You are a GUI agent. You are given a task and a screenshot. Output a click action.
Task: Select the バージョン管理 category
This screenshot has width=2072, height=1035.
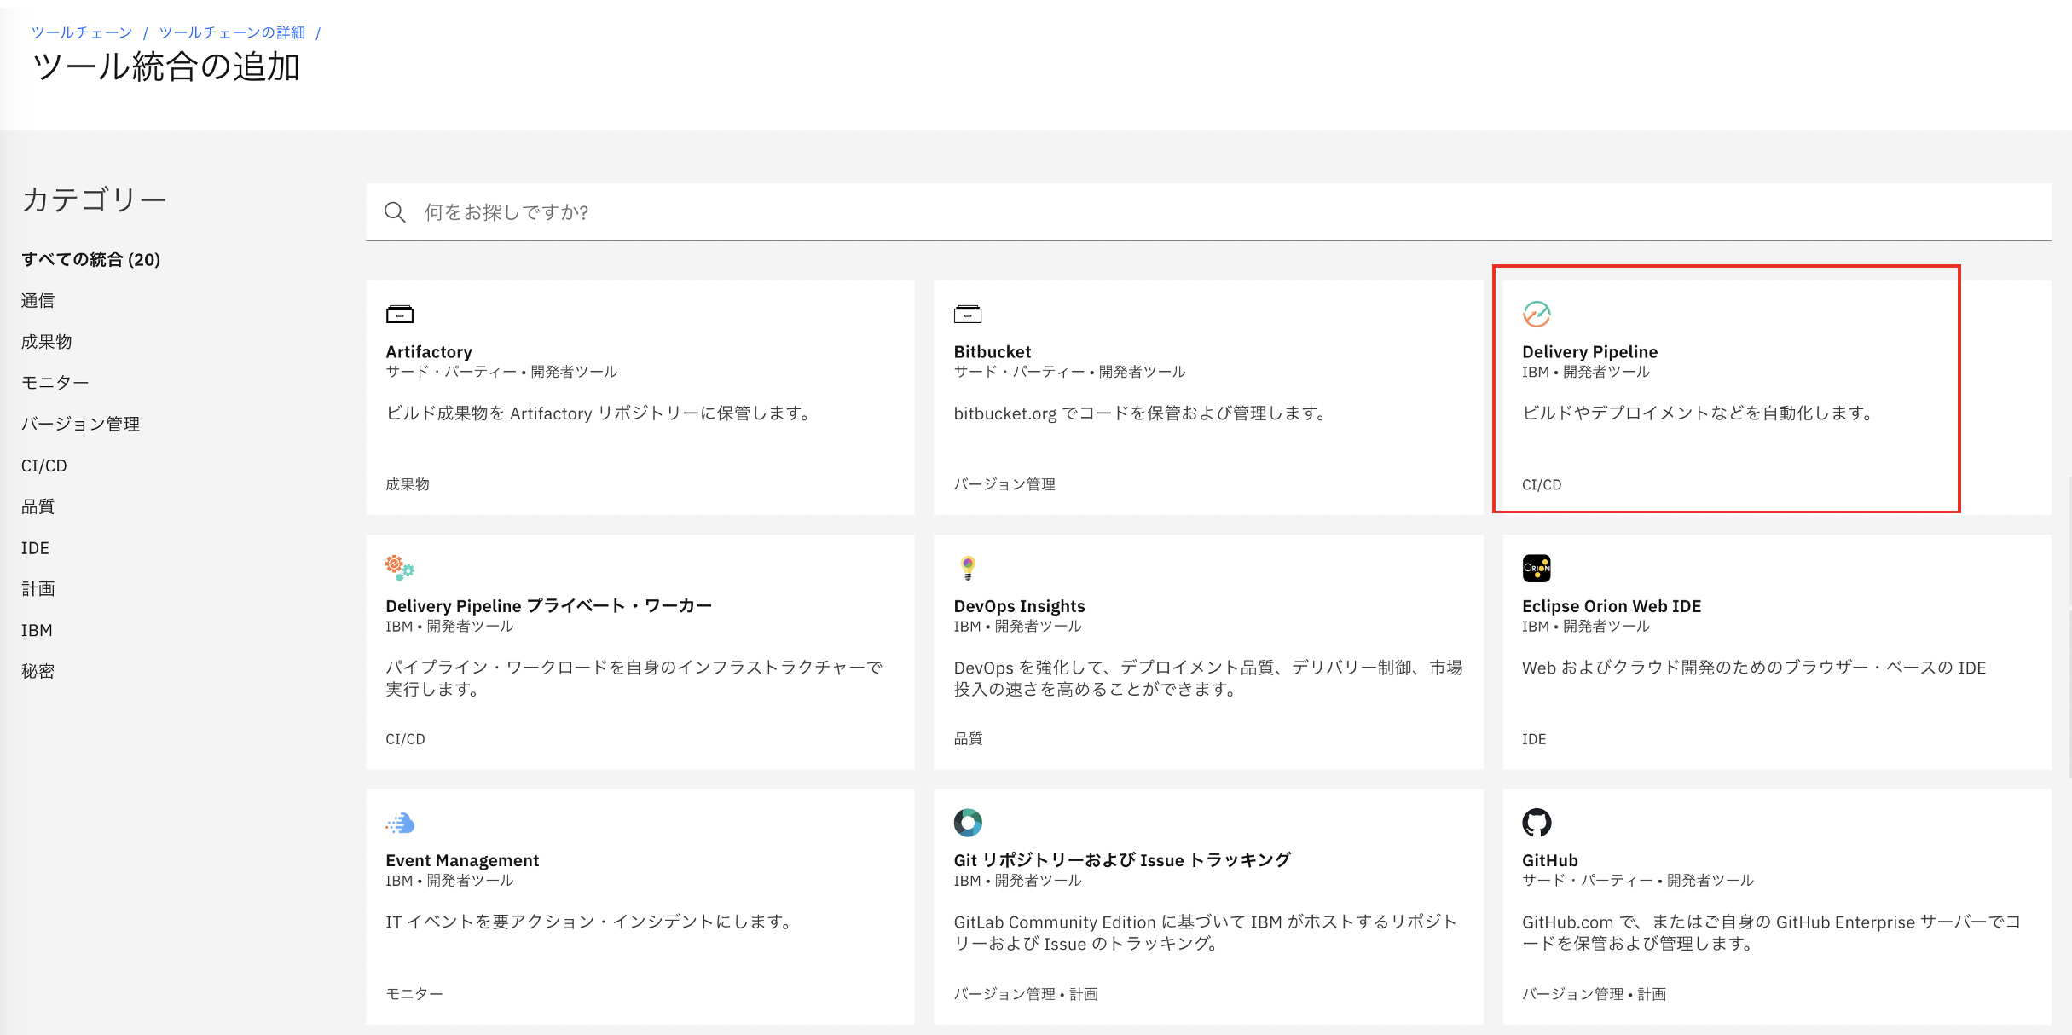80,424
